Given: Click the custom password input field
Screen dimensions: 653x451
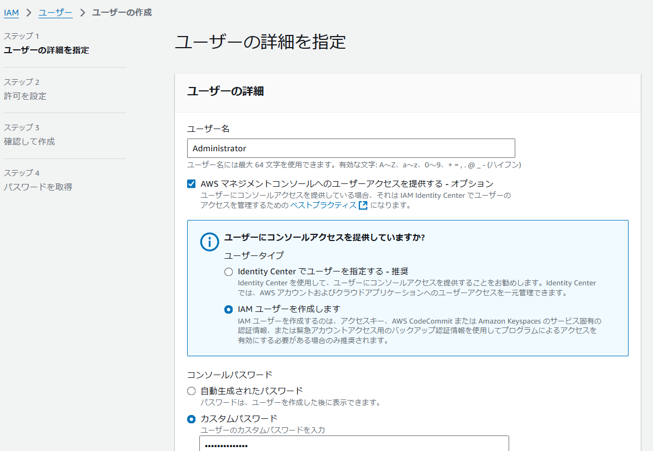Looking at the screenshot, I should pyautogui.click(x=354, y=444).
